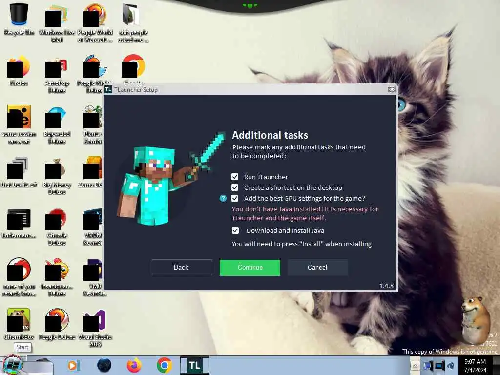Screen dimensions: 500x375
Task: Select the Visual Studio 2015 desktop icon
Action: pos(95,328)
